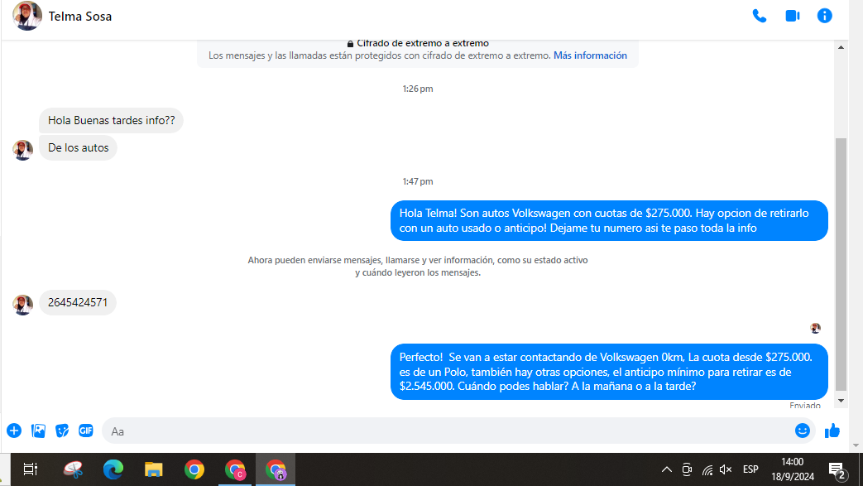Image resolution: width=863 pixels, height=486 pixels.
Task: Switch to the Chrome profile C window
Action: click(235, 469)
